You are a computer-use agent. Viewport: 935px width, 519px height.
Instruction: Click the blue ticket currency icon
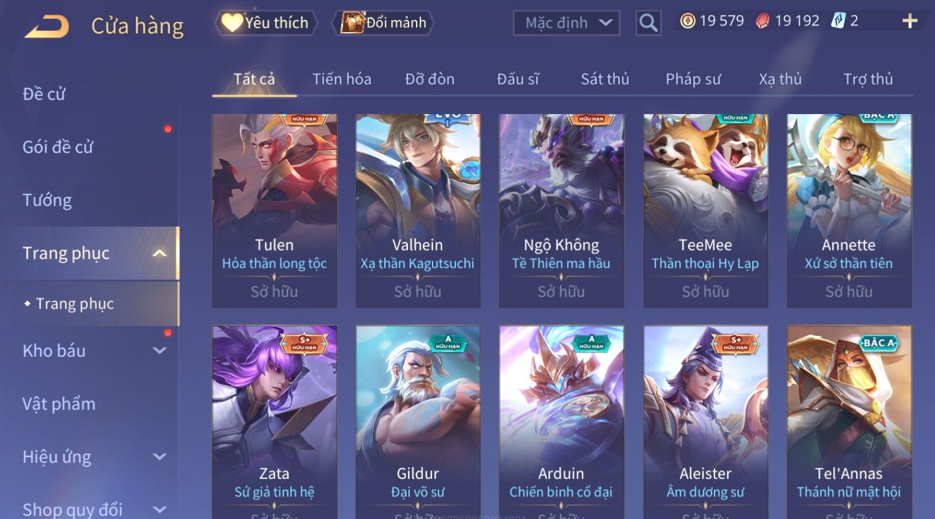pyautogui.click(x=838, y=20)
